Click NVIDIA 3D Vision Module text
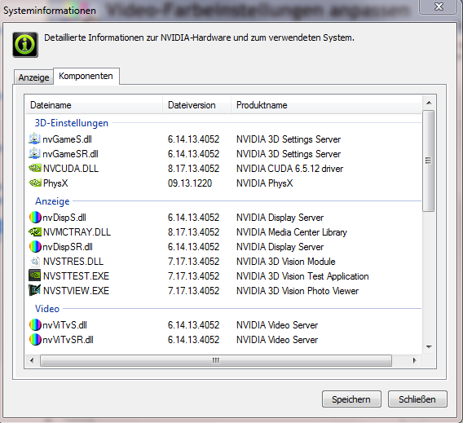This screenshot has width=463, height=423. tap(286, 262)
